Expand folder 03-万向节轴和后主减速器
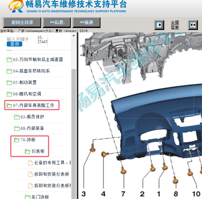Image resolution: width=202 pixels, height=199 pixels. coord(38,60)
